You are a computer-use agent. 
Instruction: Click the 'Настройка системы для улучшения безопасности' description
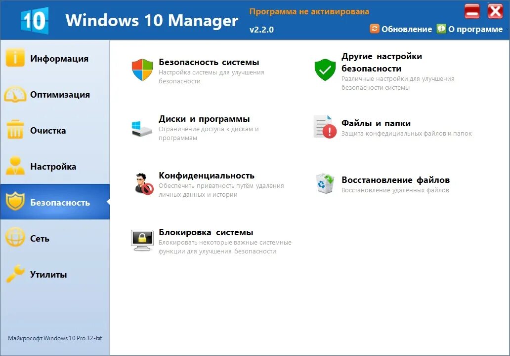coord(212,76)
